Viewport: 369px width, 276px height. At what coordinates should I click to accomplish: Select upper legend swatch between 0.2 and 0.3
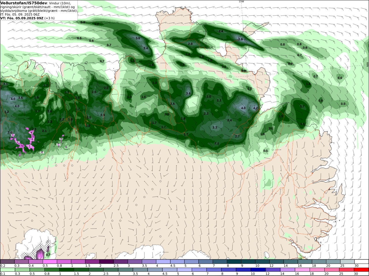7,262
